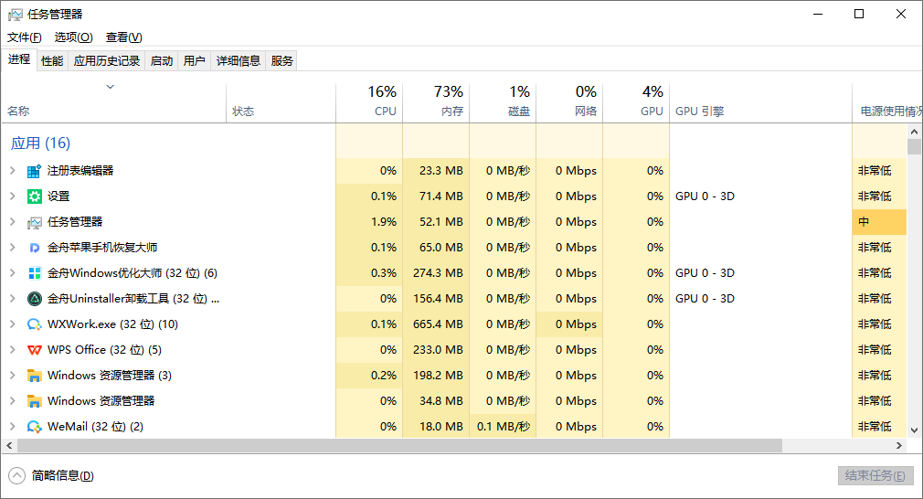
Task: Sort by the 电源使用情况 column header
Action: 887,101
